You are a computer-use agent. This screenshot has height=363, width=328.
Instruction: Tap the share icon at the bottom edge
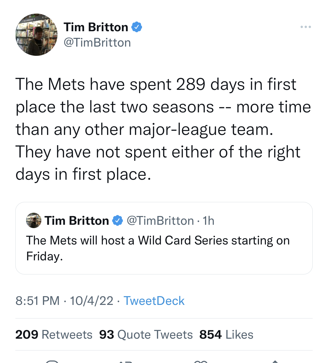coord(275,361)
